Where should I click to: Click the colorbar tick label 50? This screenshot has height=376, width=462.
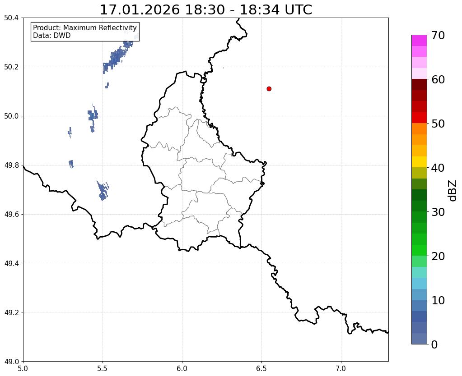tap(438, 124)
